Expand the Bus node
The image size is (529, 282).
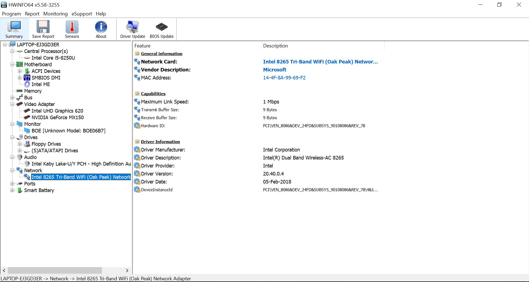(x=12, y=97)
